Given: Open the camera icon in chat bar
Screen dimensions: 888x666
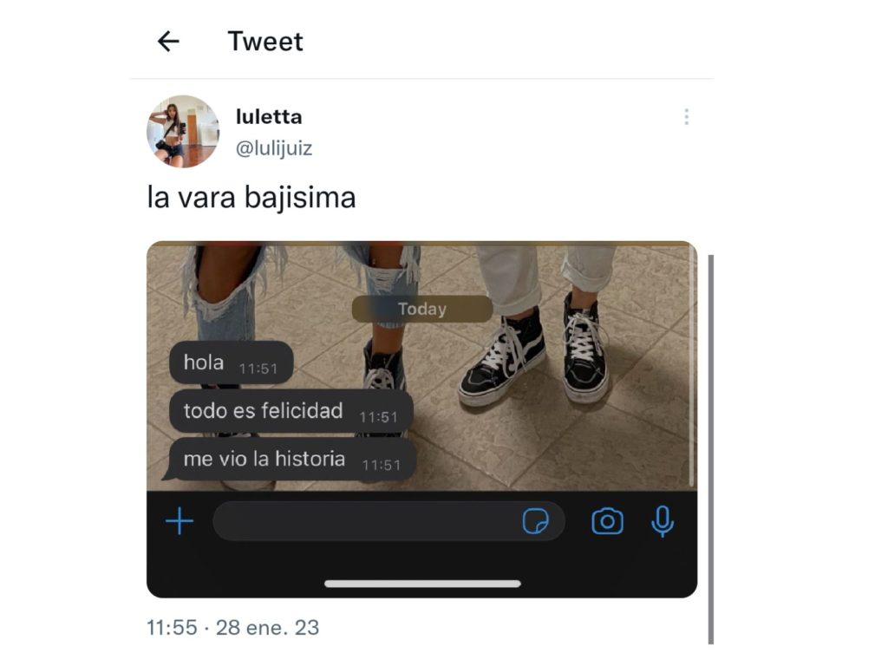Looking at the screenshot, I should tap(607, 521).
